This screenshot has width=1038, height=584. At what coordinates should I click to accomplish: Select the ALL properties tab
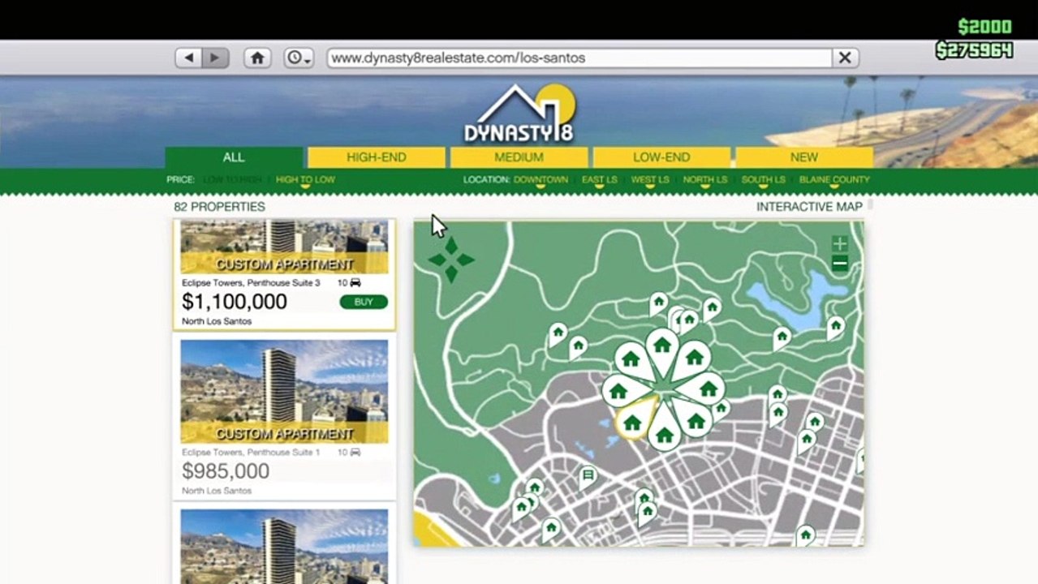(x=234, y=157)
